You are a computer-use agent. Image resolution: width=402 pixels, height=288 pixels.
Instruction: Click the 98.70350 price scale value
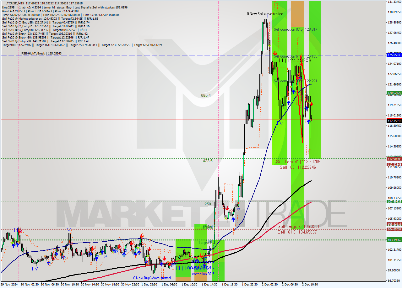(x=394, y=280)
